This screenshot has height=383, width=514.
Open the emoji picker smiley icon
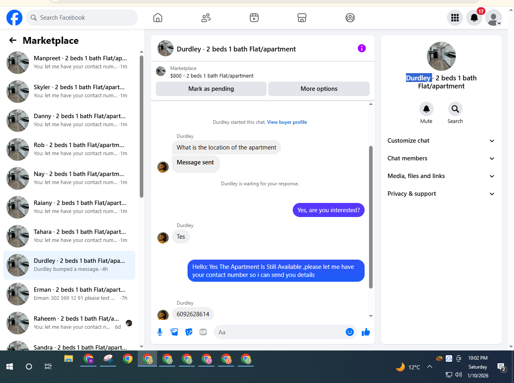point(350,332)
